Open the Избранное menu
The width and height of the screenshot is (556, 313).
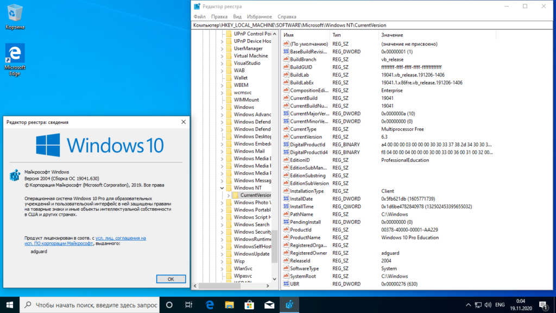coord(259,17)
